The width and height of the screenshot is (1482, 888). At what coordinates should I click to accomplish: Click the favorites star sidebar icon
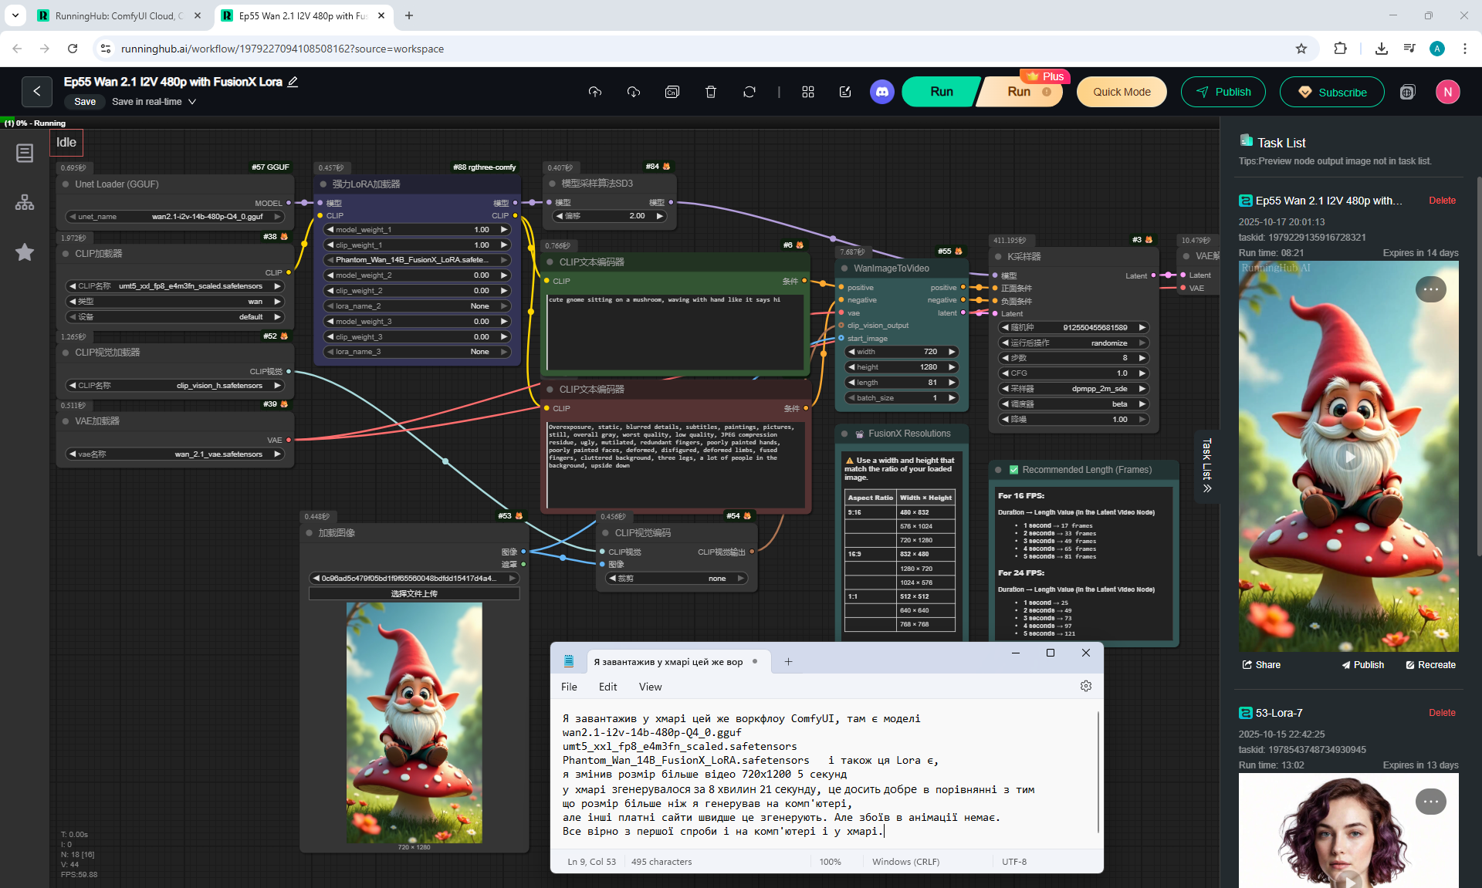[25, 252]
